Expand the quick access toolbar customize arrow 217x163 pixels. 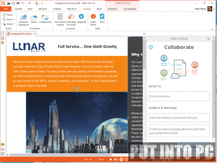[x=42, y=3]
